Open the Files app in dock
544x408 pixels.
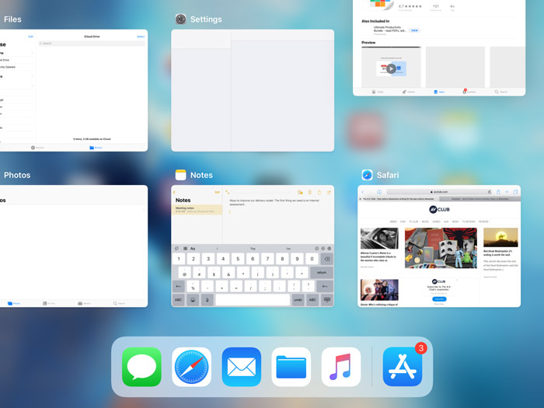click(x=291, y=367)
